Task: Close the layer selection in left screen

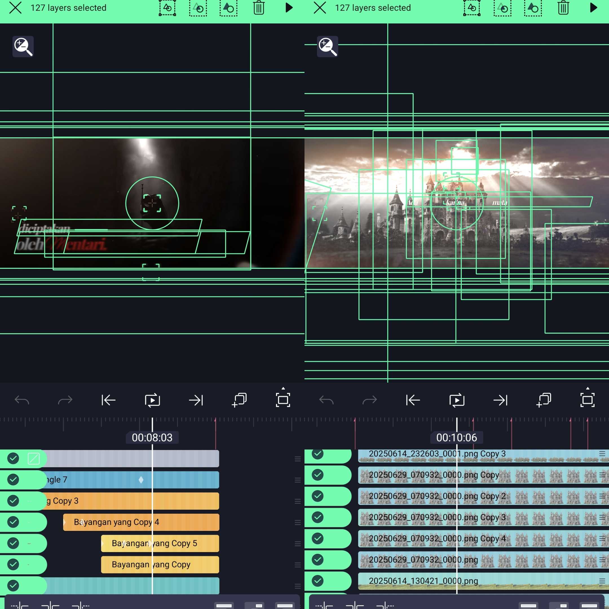Action: [x=15, y=8]
